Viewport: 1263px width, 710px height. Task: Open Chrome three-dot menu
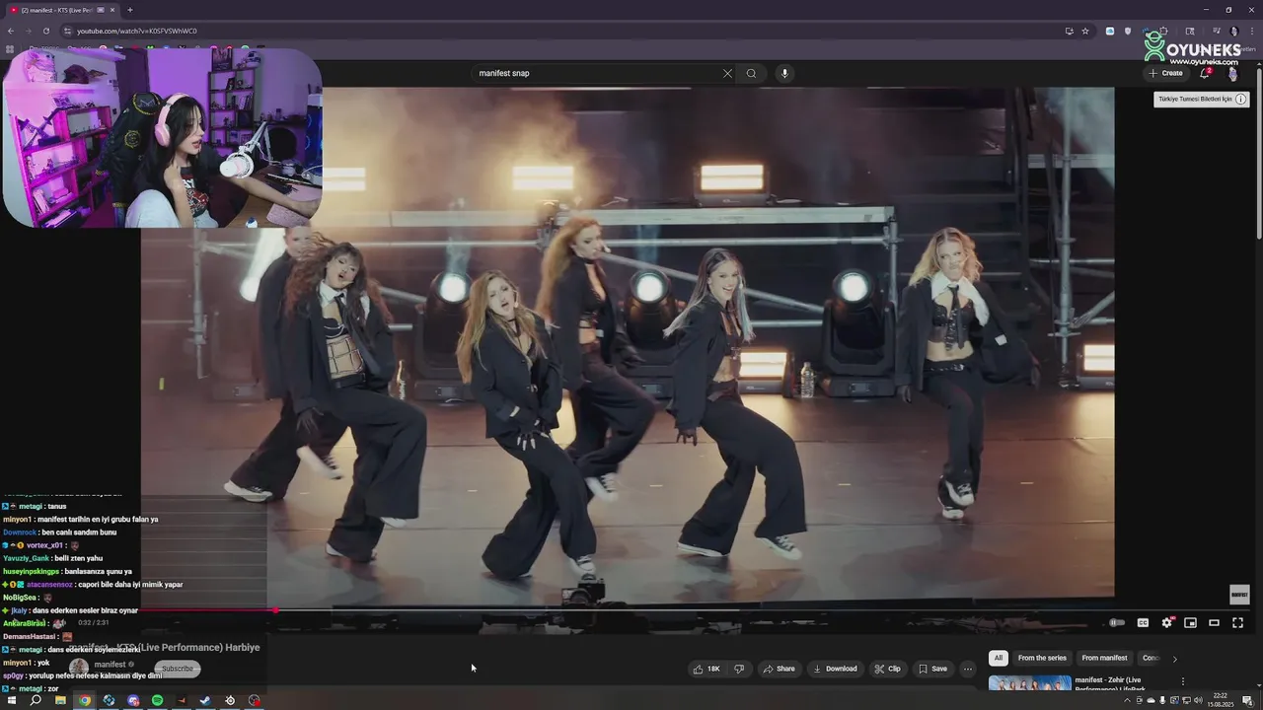tap(1250, 31)
